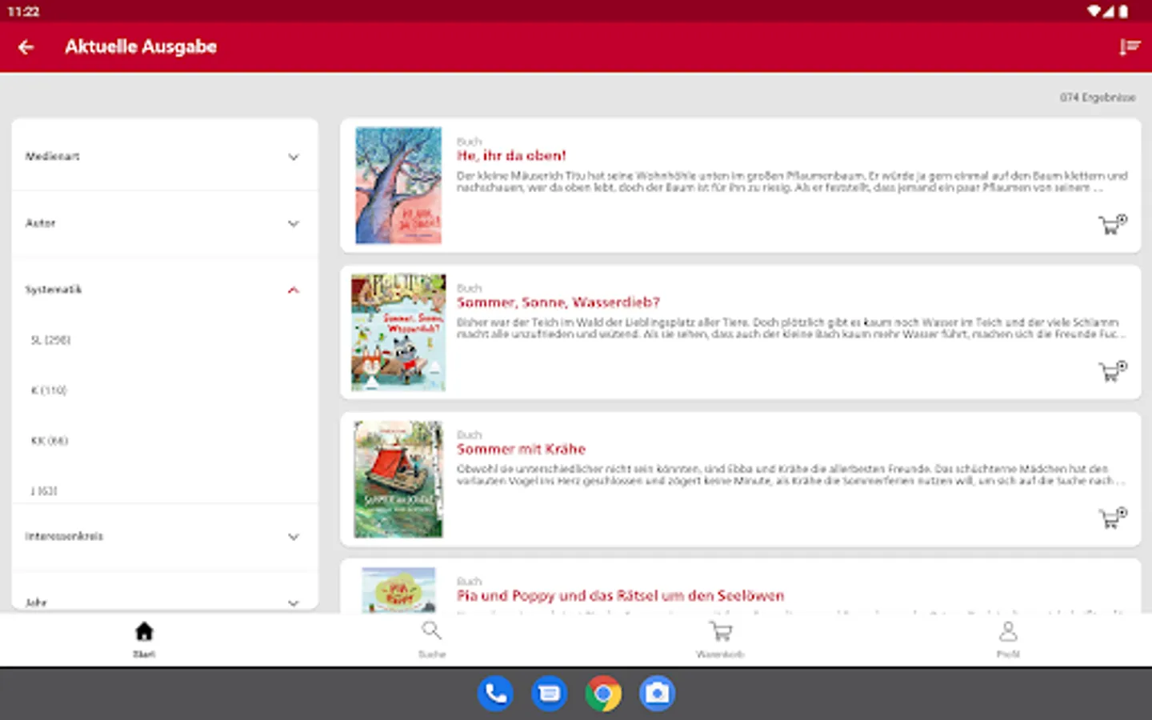View cover of 'He, ihr da oben!'

[398, 186]
